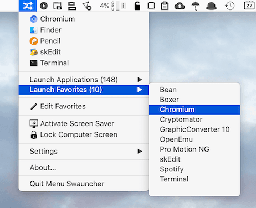Launch GraphicConverter 10 from favorites
The image size is (256, 208).
[x=194, y=129]
